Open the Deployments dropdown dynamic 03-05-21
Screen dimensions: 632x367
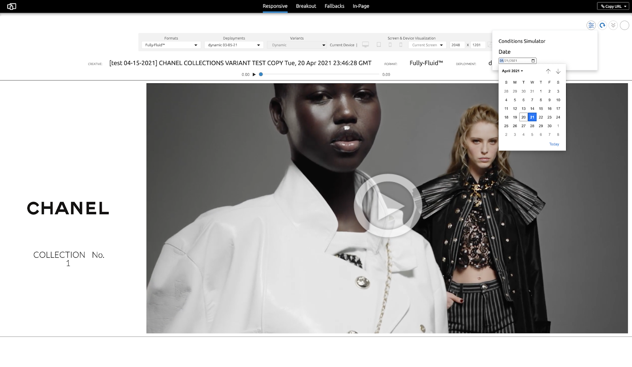(x=234, y=45)
